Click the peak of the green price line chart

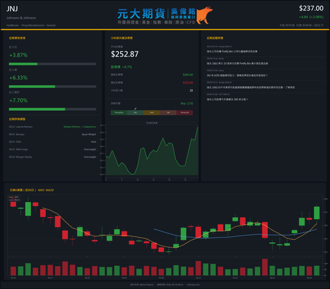(197, 127)
